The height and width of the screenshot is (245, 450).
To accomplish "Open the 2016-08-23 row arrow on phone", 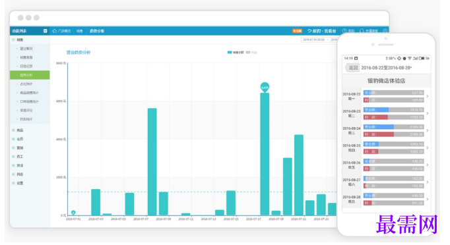I will tap(428, 113).
